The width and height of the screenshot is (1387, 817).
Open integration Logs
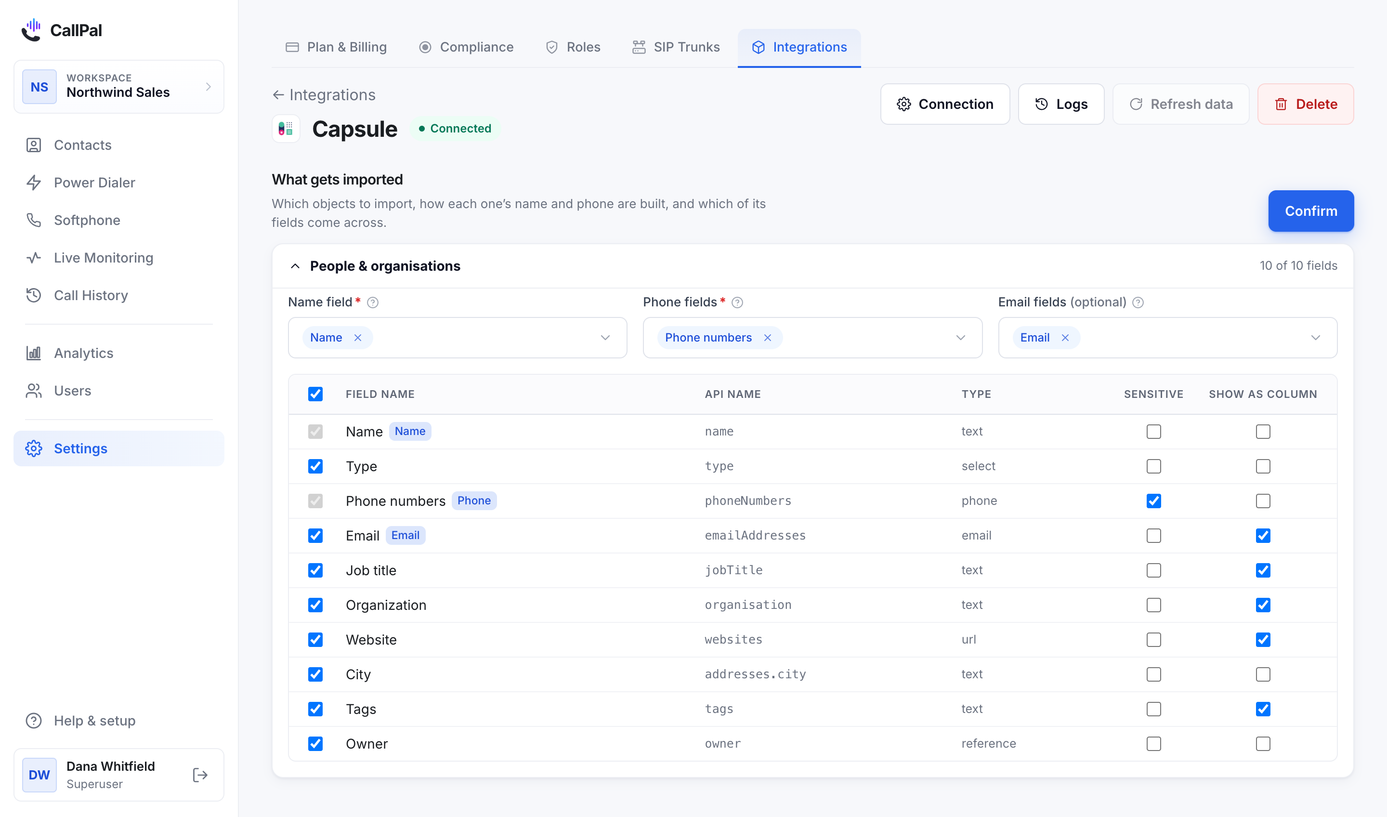point(1061,104)
